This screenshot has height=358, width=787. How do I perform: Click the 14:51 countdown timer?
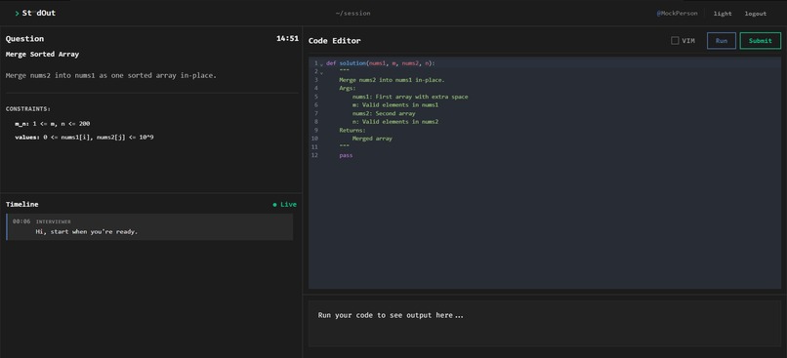click(288, 39)
